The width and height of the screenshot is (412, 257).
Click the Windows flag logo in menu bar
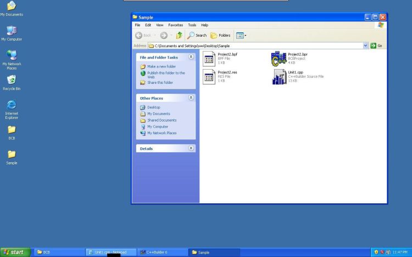pyautogui.click(x=381, y=25)
